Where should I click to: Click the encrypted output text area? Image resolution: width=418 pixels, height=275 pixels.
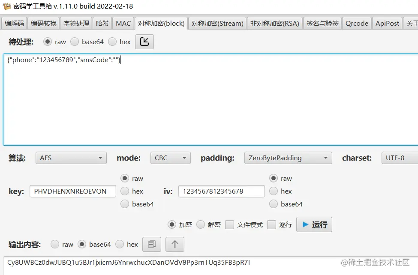coord(211,266)
